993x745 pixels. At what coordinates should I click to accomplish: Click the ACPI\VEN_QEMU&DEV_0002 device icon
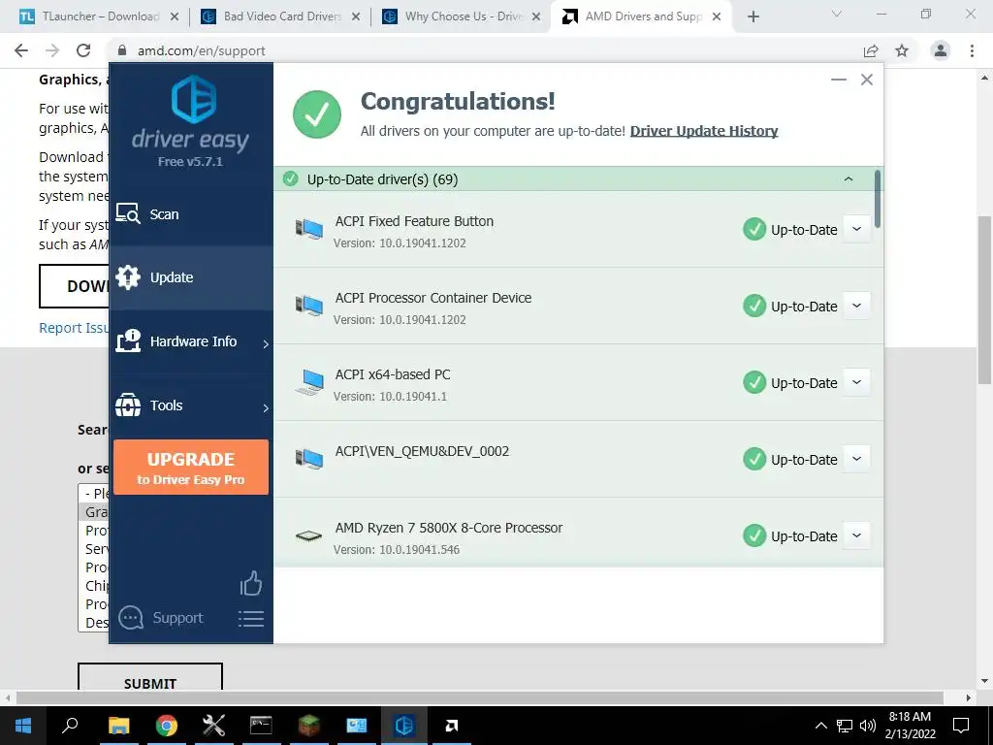click(309, 459)
